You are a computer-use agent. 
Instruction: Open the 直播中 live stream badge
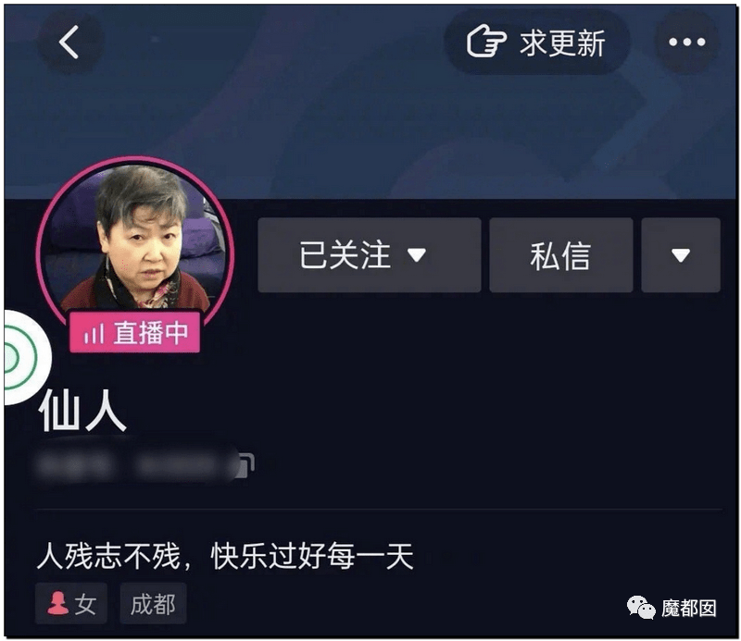click(x=134, y=332)
